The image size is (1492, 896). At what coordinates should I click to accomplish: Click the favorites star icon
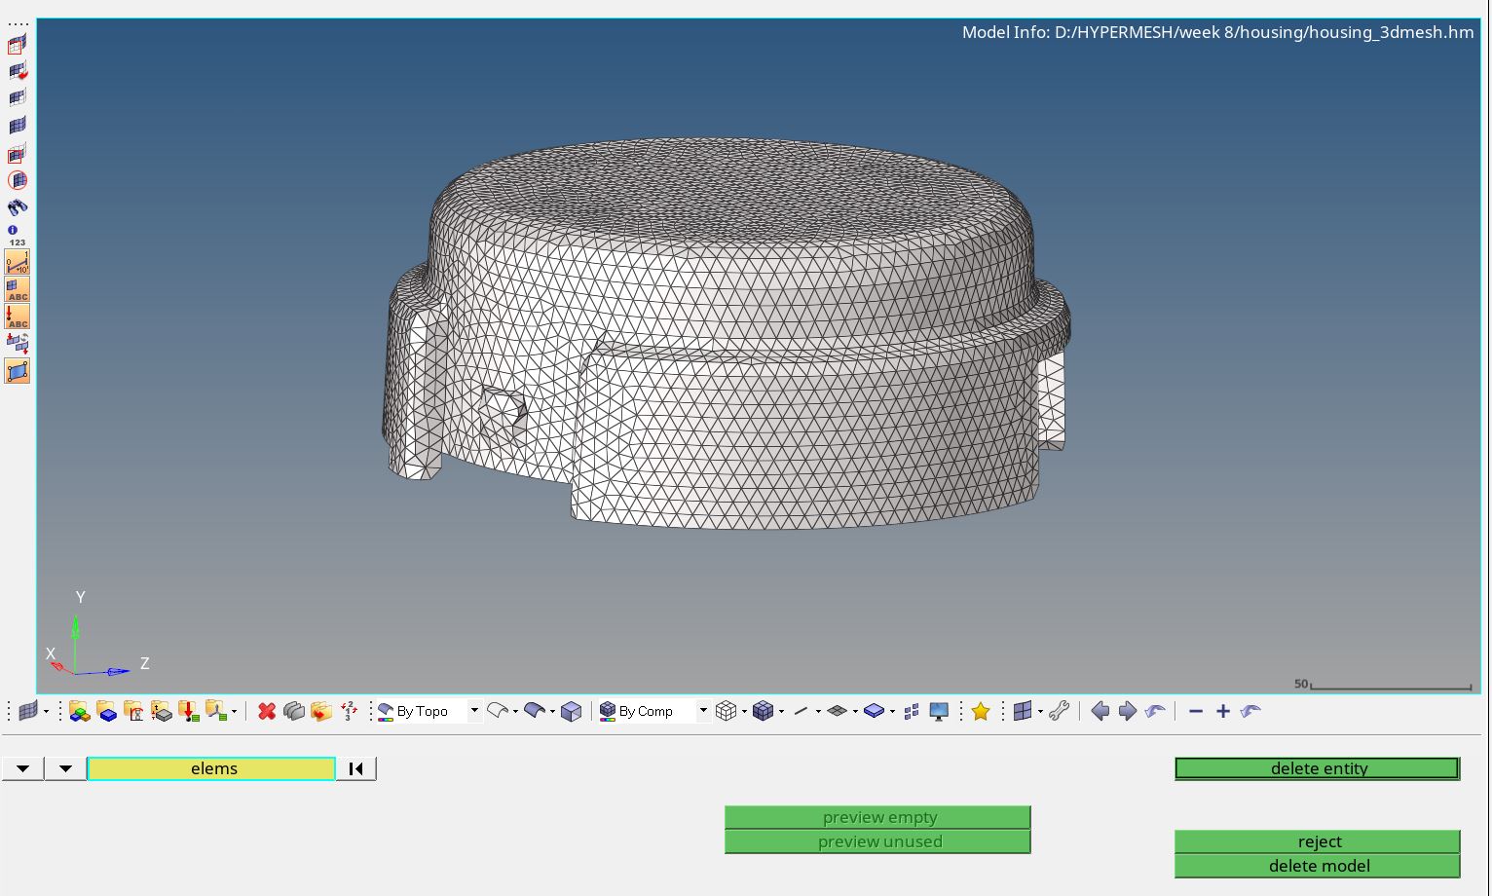[x=980, y=711]
